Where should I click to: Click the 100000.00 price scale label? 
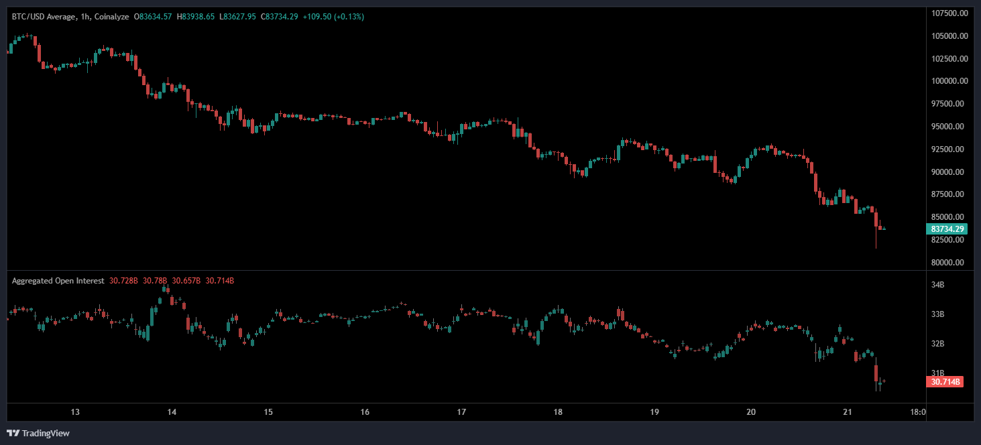949,81
